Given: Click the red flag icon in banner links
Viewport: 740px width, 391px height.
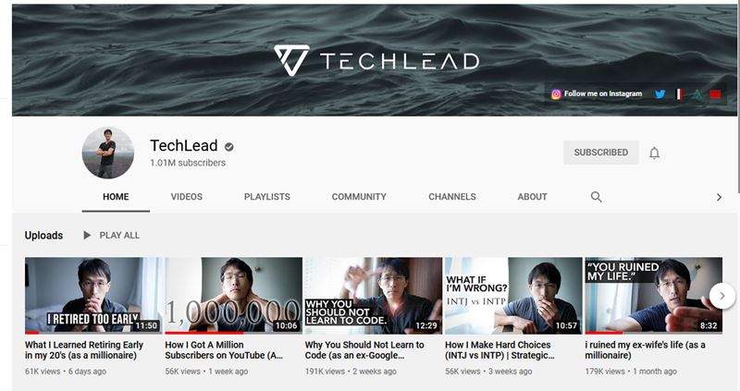Looking at the screenshot, I should click(x=715, y=94).
